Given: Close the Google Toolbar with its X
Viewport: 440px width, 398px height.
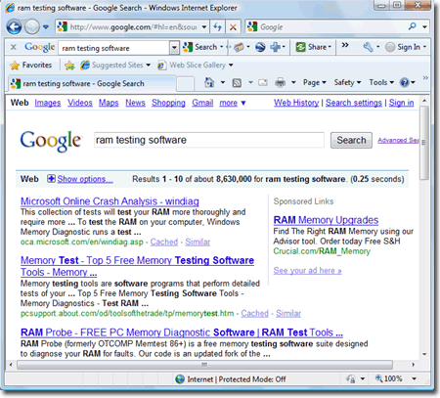Looking at the screenshot, I should (14, 47).
